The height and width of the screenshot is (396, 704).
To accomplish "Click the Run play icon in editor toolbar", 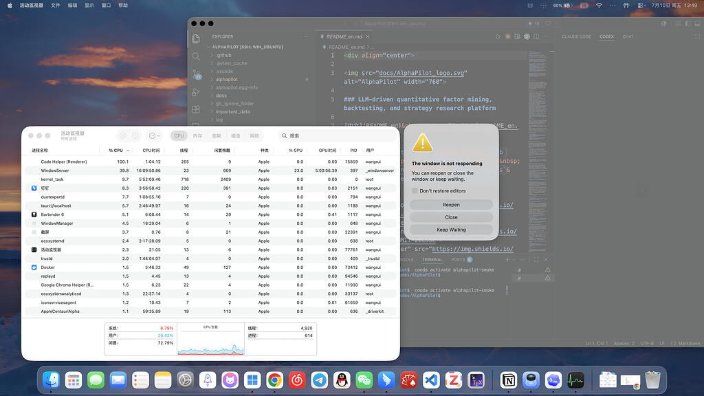I will (498, 36).
